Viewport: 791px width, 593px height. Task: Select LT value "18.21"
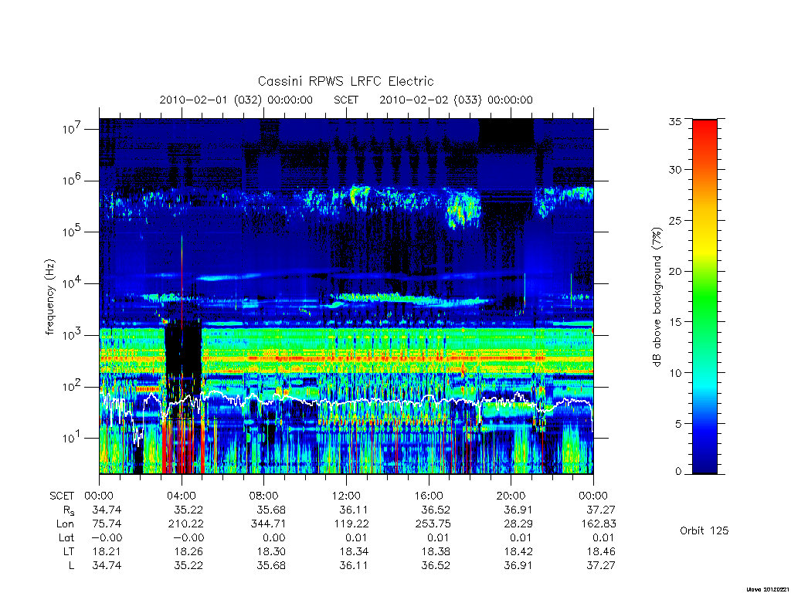107,551
